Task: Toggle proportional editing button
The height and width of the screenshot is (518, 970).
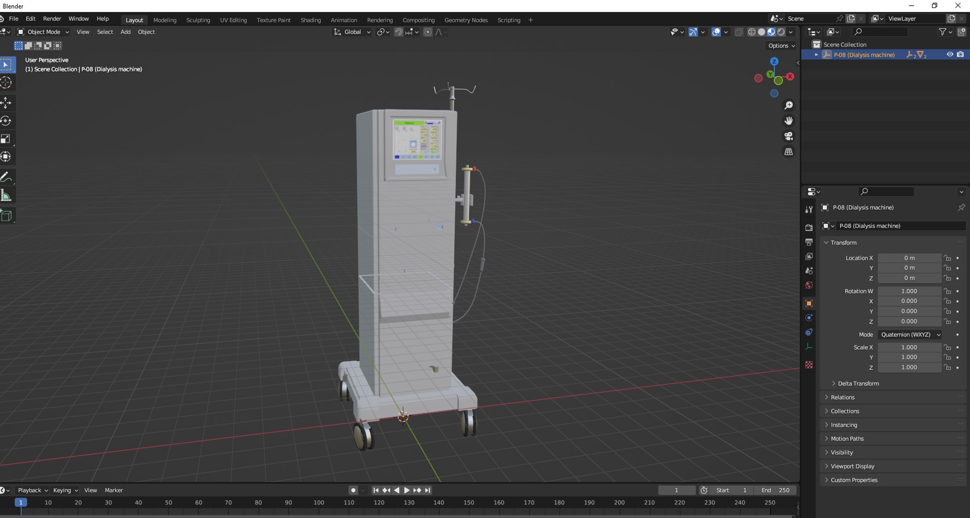Action: point(428,32)
